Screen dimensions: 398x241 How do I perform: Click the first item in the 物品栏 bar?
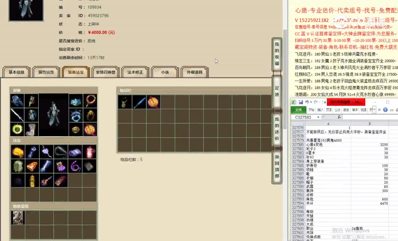click(x=124, y=102)
